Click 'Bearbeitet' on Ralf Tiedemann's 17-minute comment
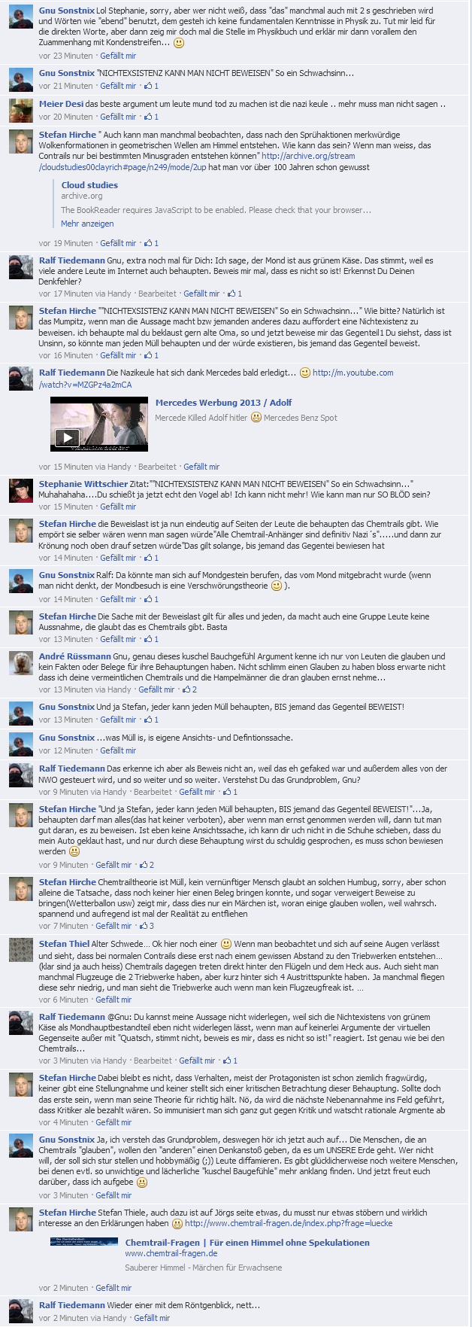The width and height of the screenshot is (472, 1327). pos(157,294)
